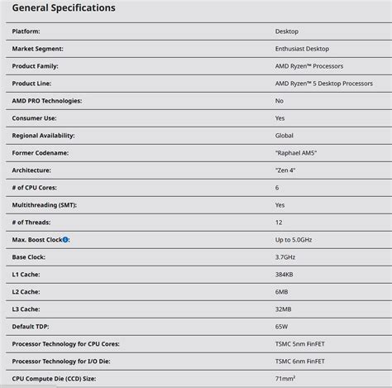Select the L3 Cache 32MB value

283,309
